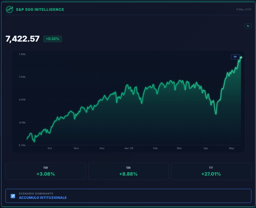
Task: Open the 1W performance card
Action: tap(46, 171)
